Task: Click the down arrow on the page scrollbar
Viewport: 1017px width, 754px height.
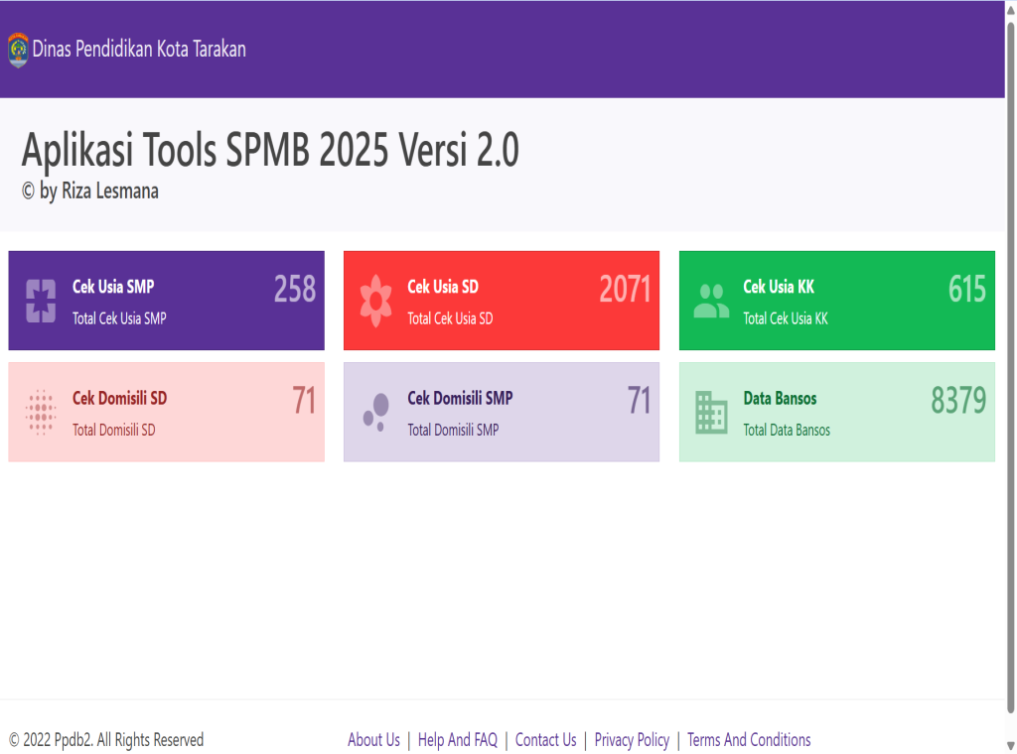Action: pyautogui.click(x=1010, y=745)
